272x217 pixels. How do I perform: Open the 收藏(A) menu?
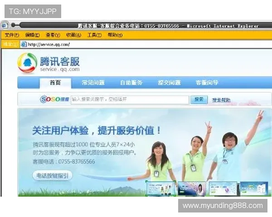click(x=73, y=35)
